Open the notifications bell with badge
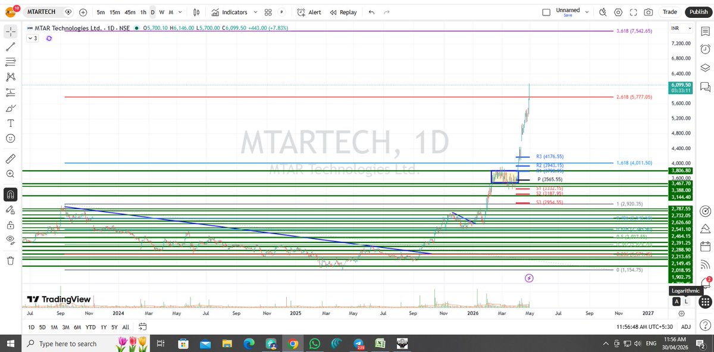Viewport: 714px width, 352px height. pos(706,282)
